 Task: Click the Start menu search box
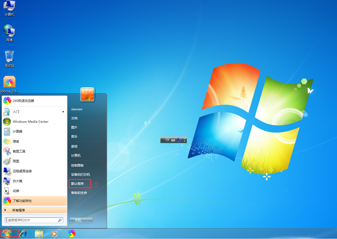coord(34,220)
